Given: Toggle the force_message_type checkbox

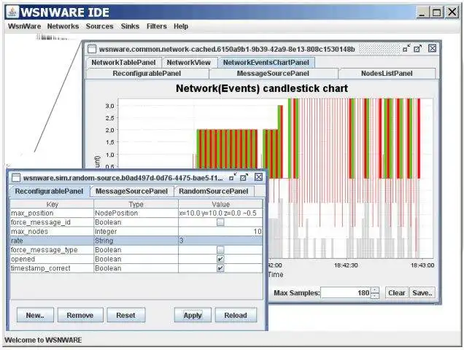Looking at the screenshot, I should (x=220, y=249).
